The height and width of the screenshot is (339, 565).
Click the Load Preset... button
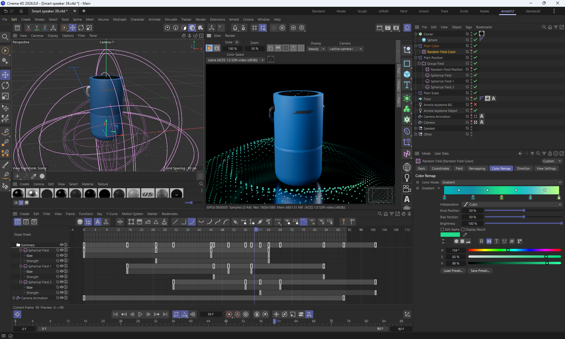tap(453, 271)
